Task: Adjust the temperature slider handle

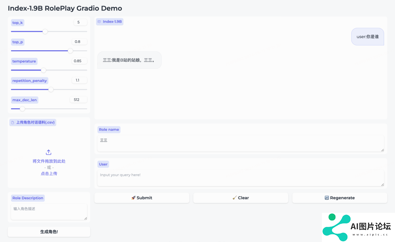Action: point(43,70)
